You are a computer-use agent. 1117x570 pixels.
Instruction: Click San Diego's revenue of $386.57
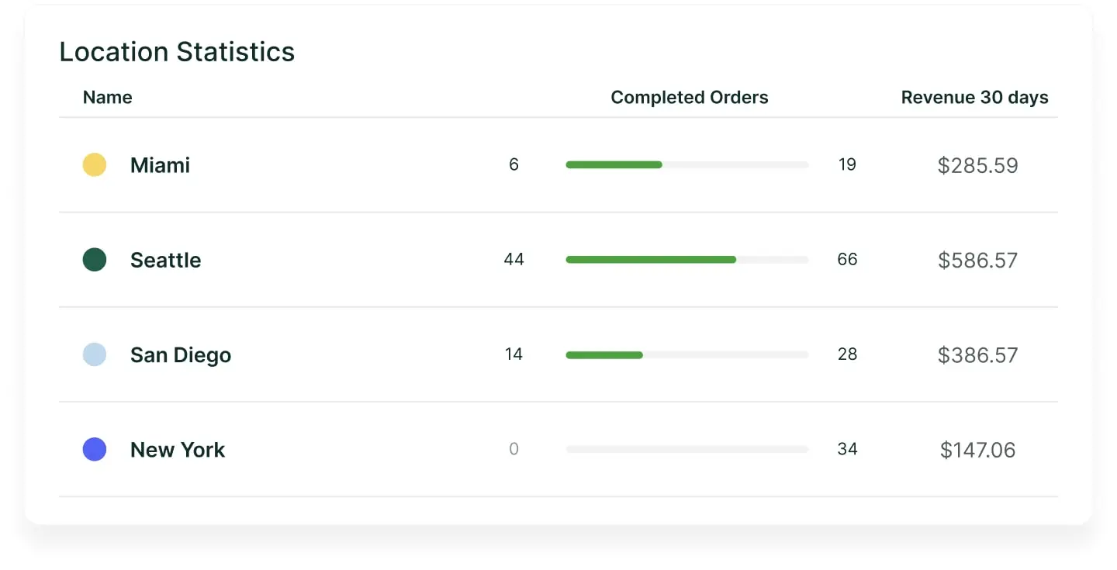(977, 354)
